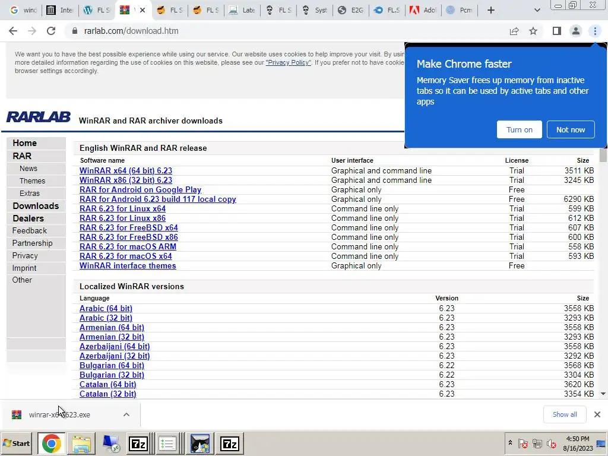
Task: Open File Explorer from the taskbar
Action: pyautogui.click(x=81, y=443)
